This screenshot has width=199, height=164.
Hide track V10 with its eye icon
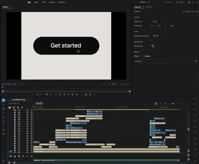point(27,131)
